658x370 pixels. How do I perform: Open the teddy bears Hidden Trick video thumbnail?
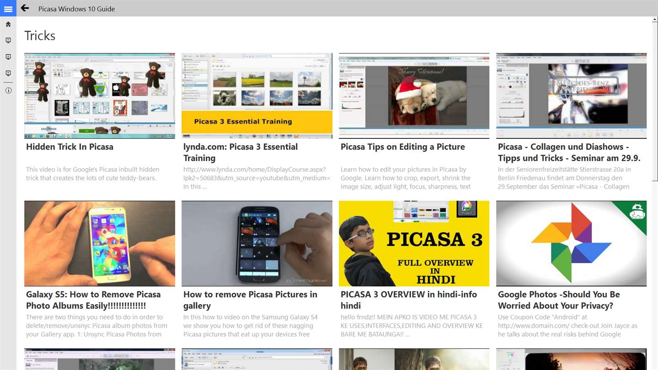coord(100,96)
